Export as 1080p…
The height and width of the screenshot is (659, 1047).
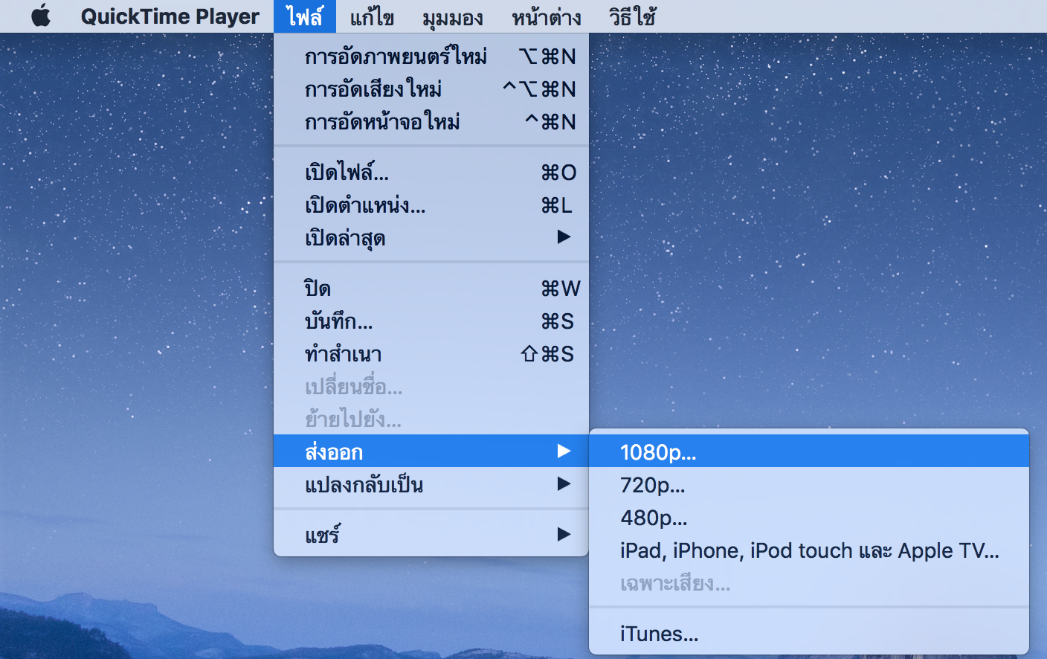click(x=809, y=451)
